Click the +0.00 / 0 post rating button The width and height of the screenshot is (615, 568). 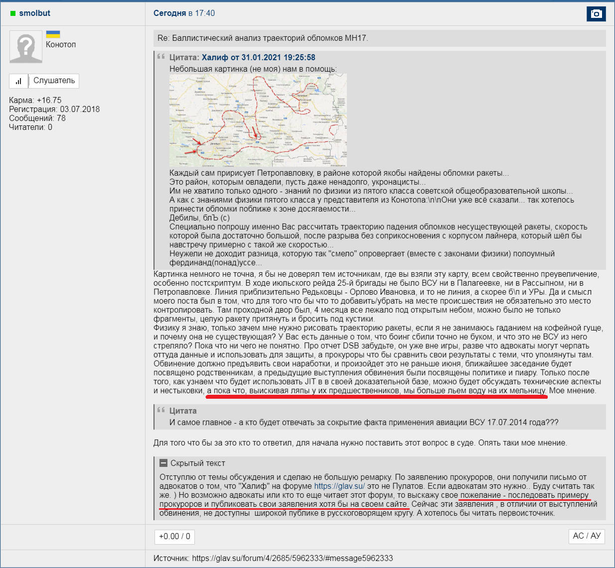tap(174, 536)
